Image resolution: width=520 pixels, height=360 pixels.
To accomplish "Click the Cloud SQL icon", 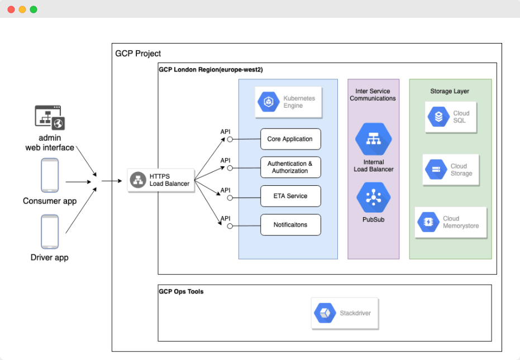I will pos(438,117).
